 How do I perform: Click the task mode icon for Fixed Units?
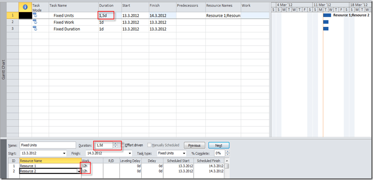pyautogui.click(x=35, y=15)
